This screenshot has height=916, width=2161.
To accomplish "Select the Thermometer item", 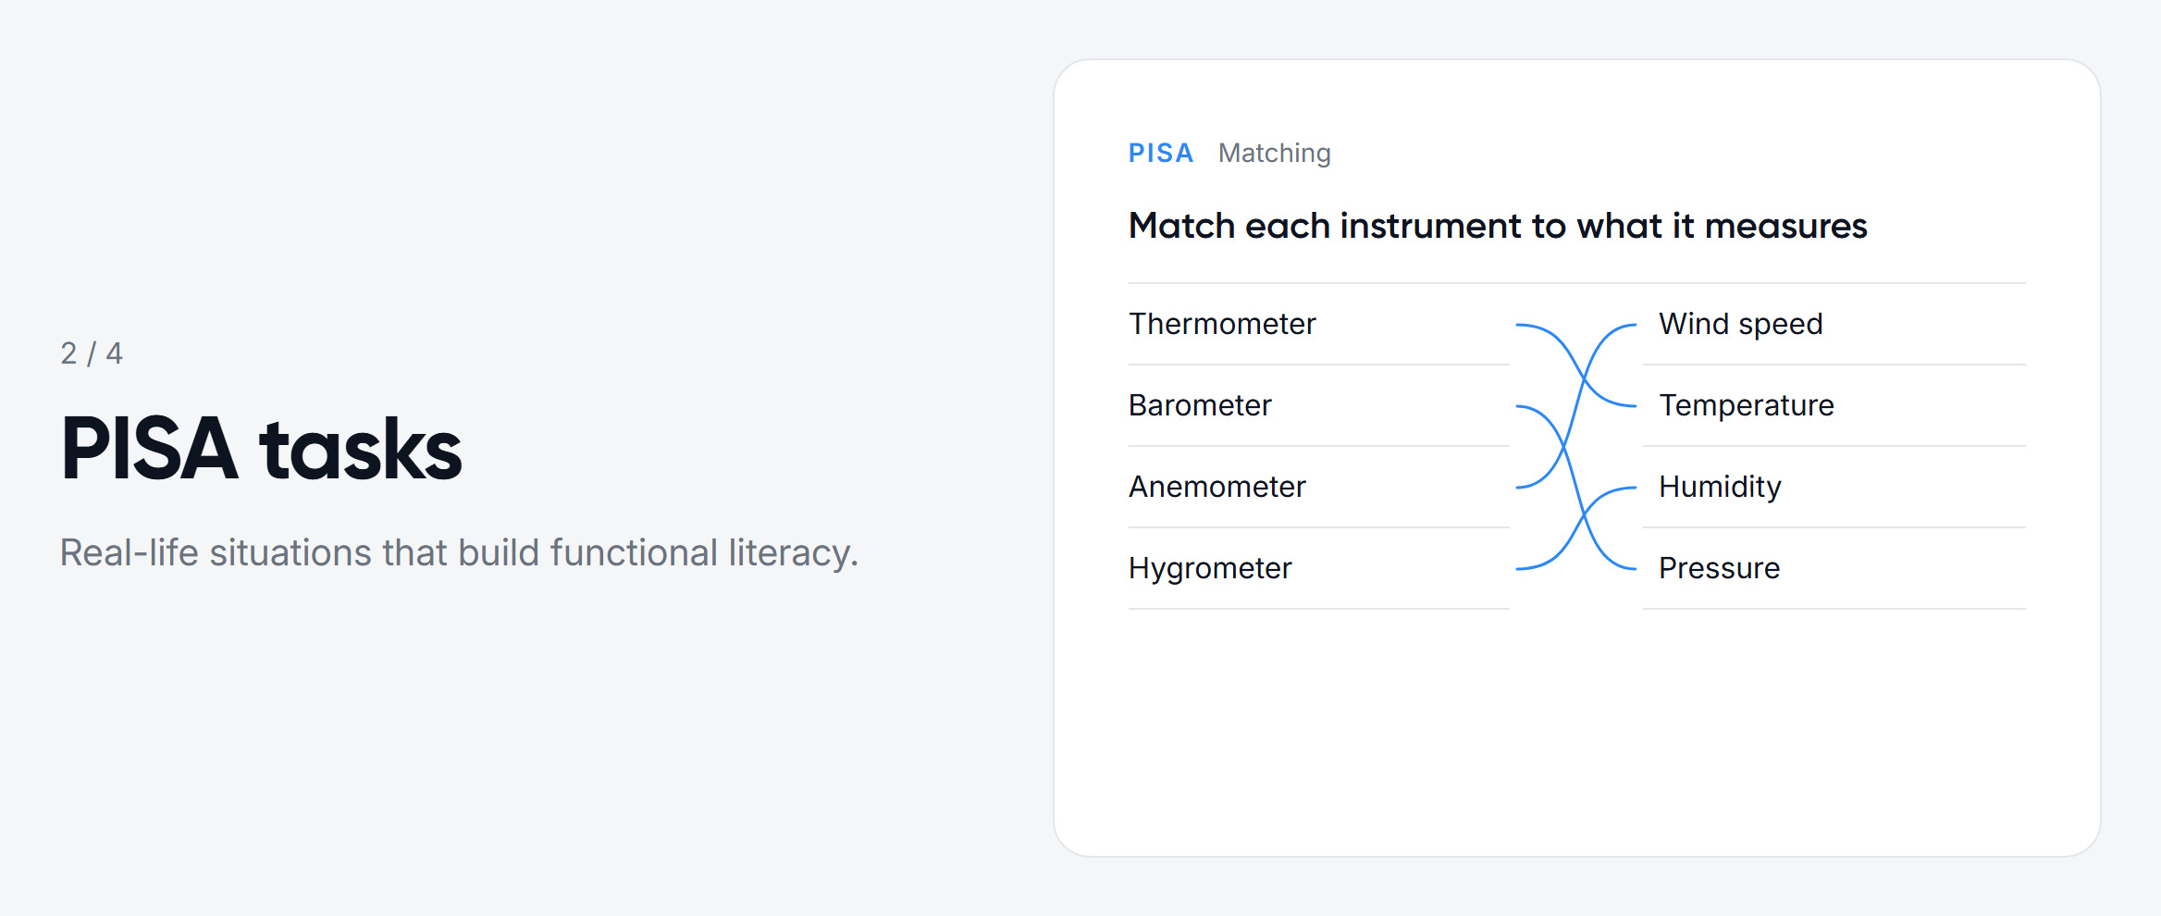I will click(1318, 324).
